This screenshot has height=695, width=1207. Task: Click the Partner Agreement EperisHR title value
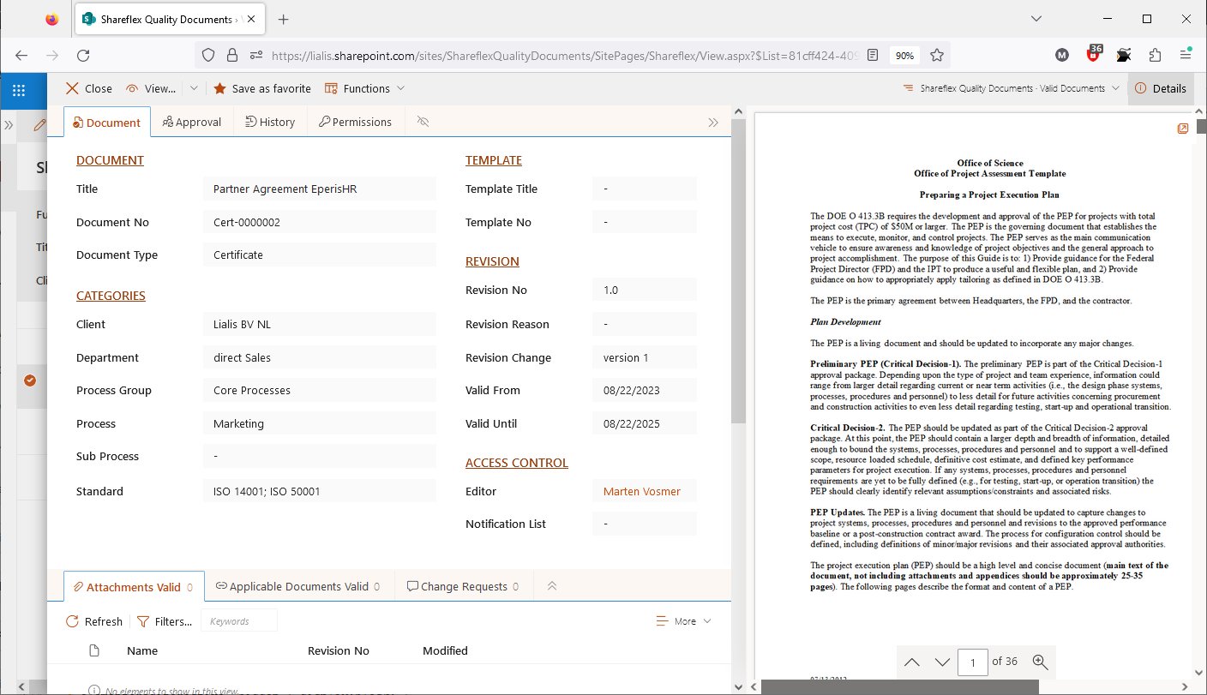point(319,189)
